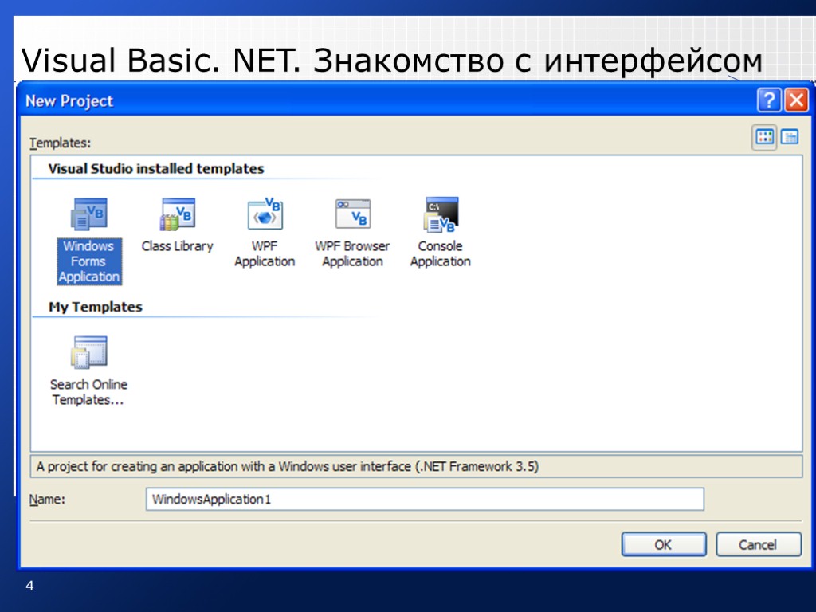This screenshot has width=816, height=612.
Task: Open the Search Online Templates icon
Action: [89, 352]
